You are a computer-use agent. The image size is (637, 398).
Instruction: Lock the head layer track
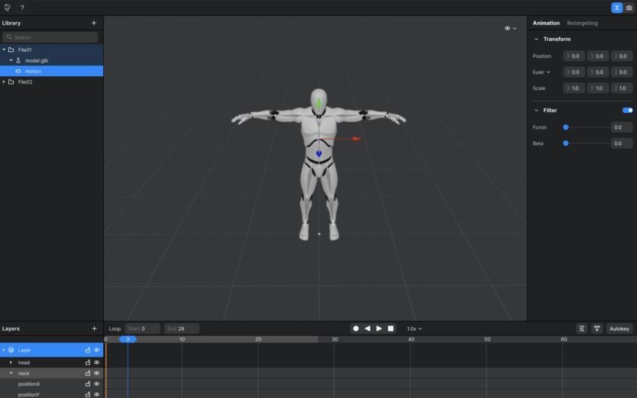tap(88, 363)
